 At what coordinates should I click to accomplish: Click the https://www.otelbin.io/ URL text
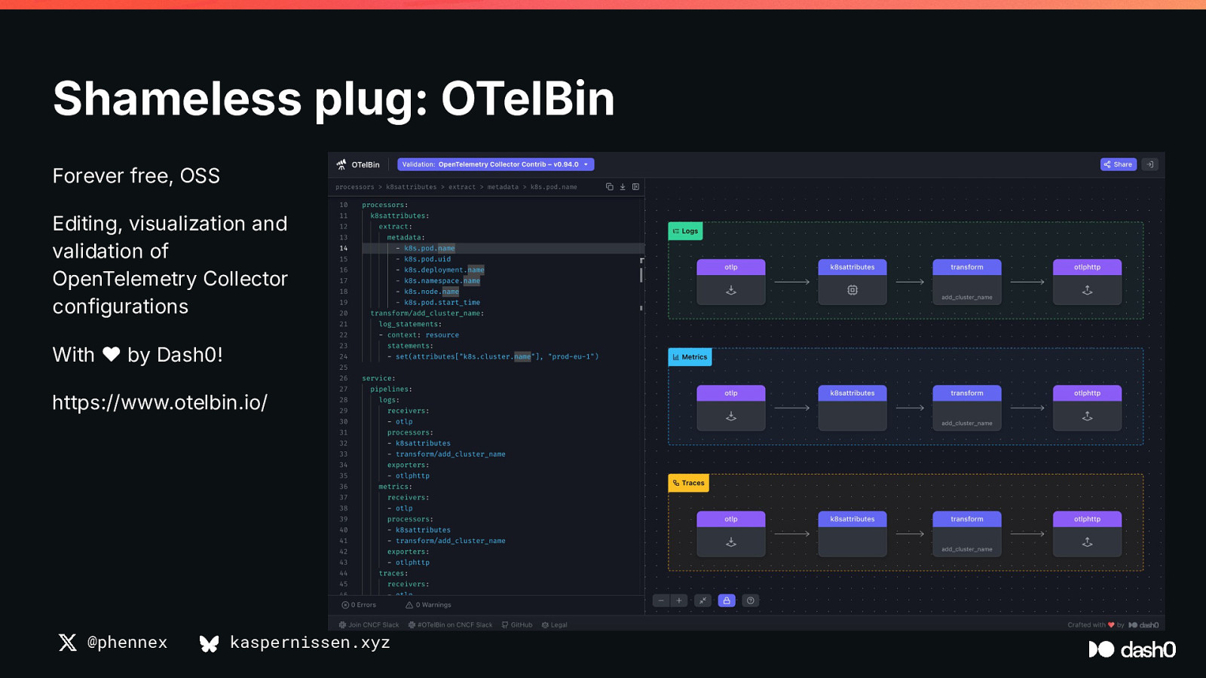[160, 402]
